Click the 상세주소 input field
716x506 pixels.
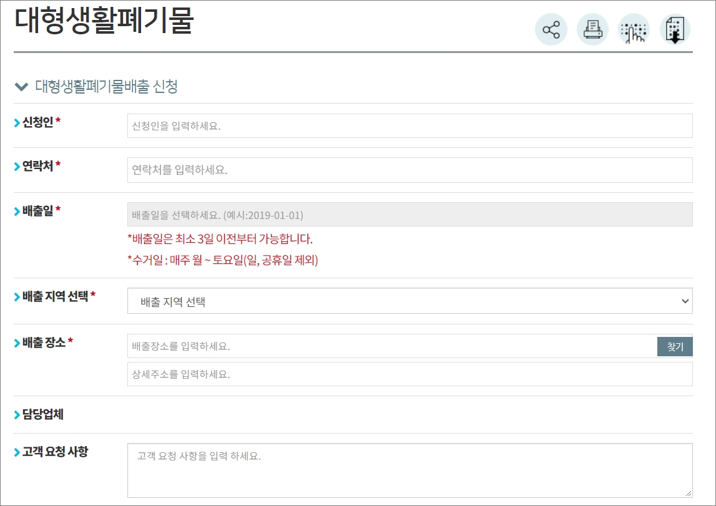coord(409,374)
